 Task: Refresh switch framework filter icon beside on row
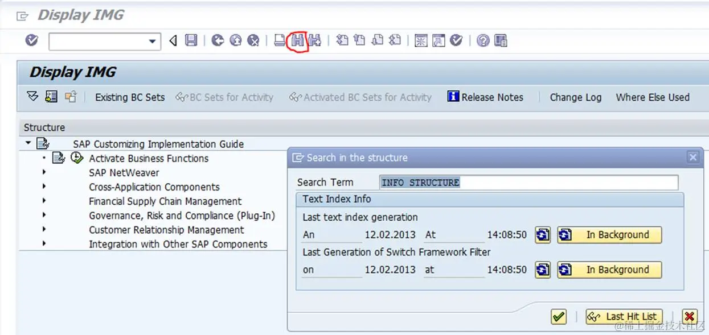[543, 270]
